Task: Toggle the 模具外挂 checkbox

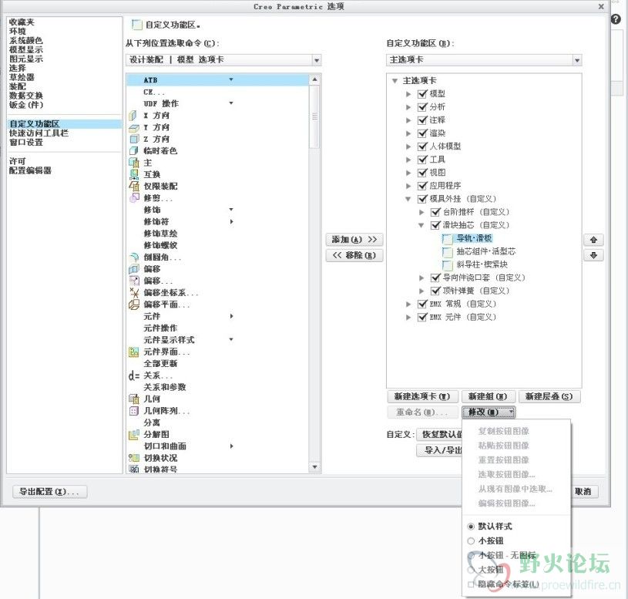Action: [422, 199]
